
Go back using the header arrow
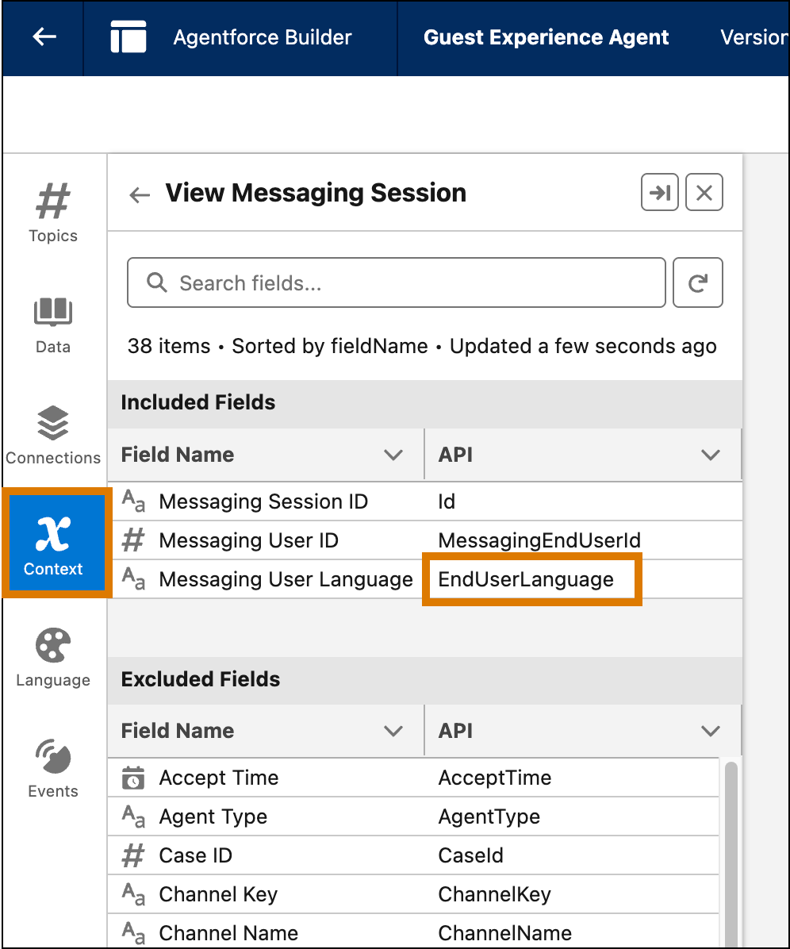[44, 37]
